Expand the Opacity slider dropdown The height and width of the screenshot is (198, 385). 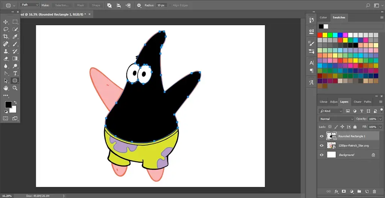tap(380, 119)
